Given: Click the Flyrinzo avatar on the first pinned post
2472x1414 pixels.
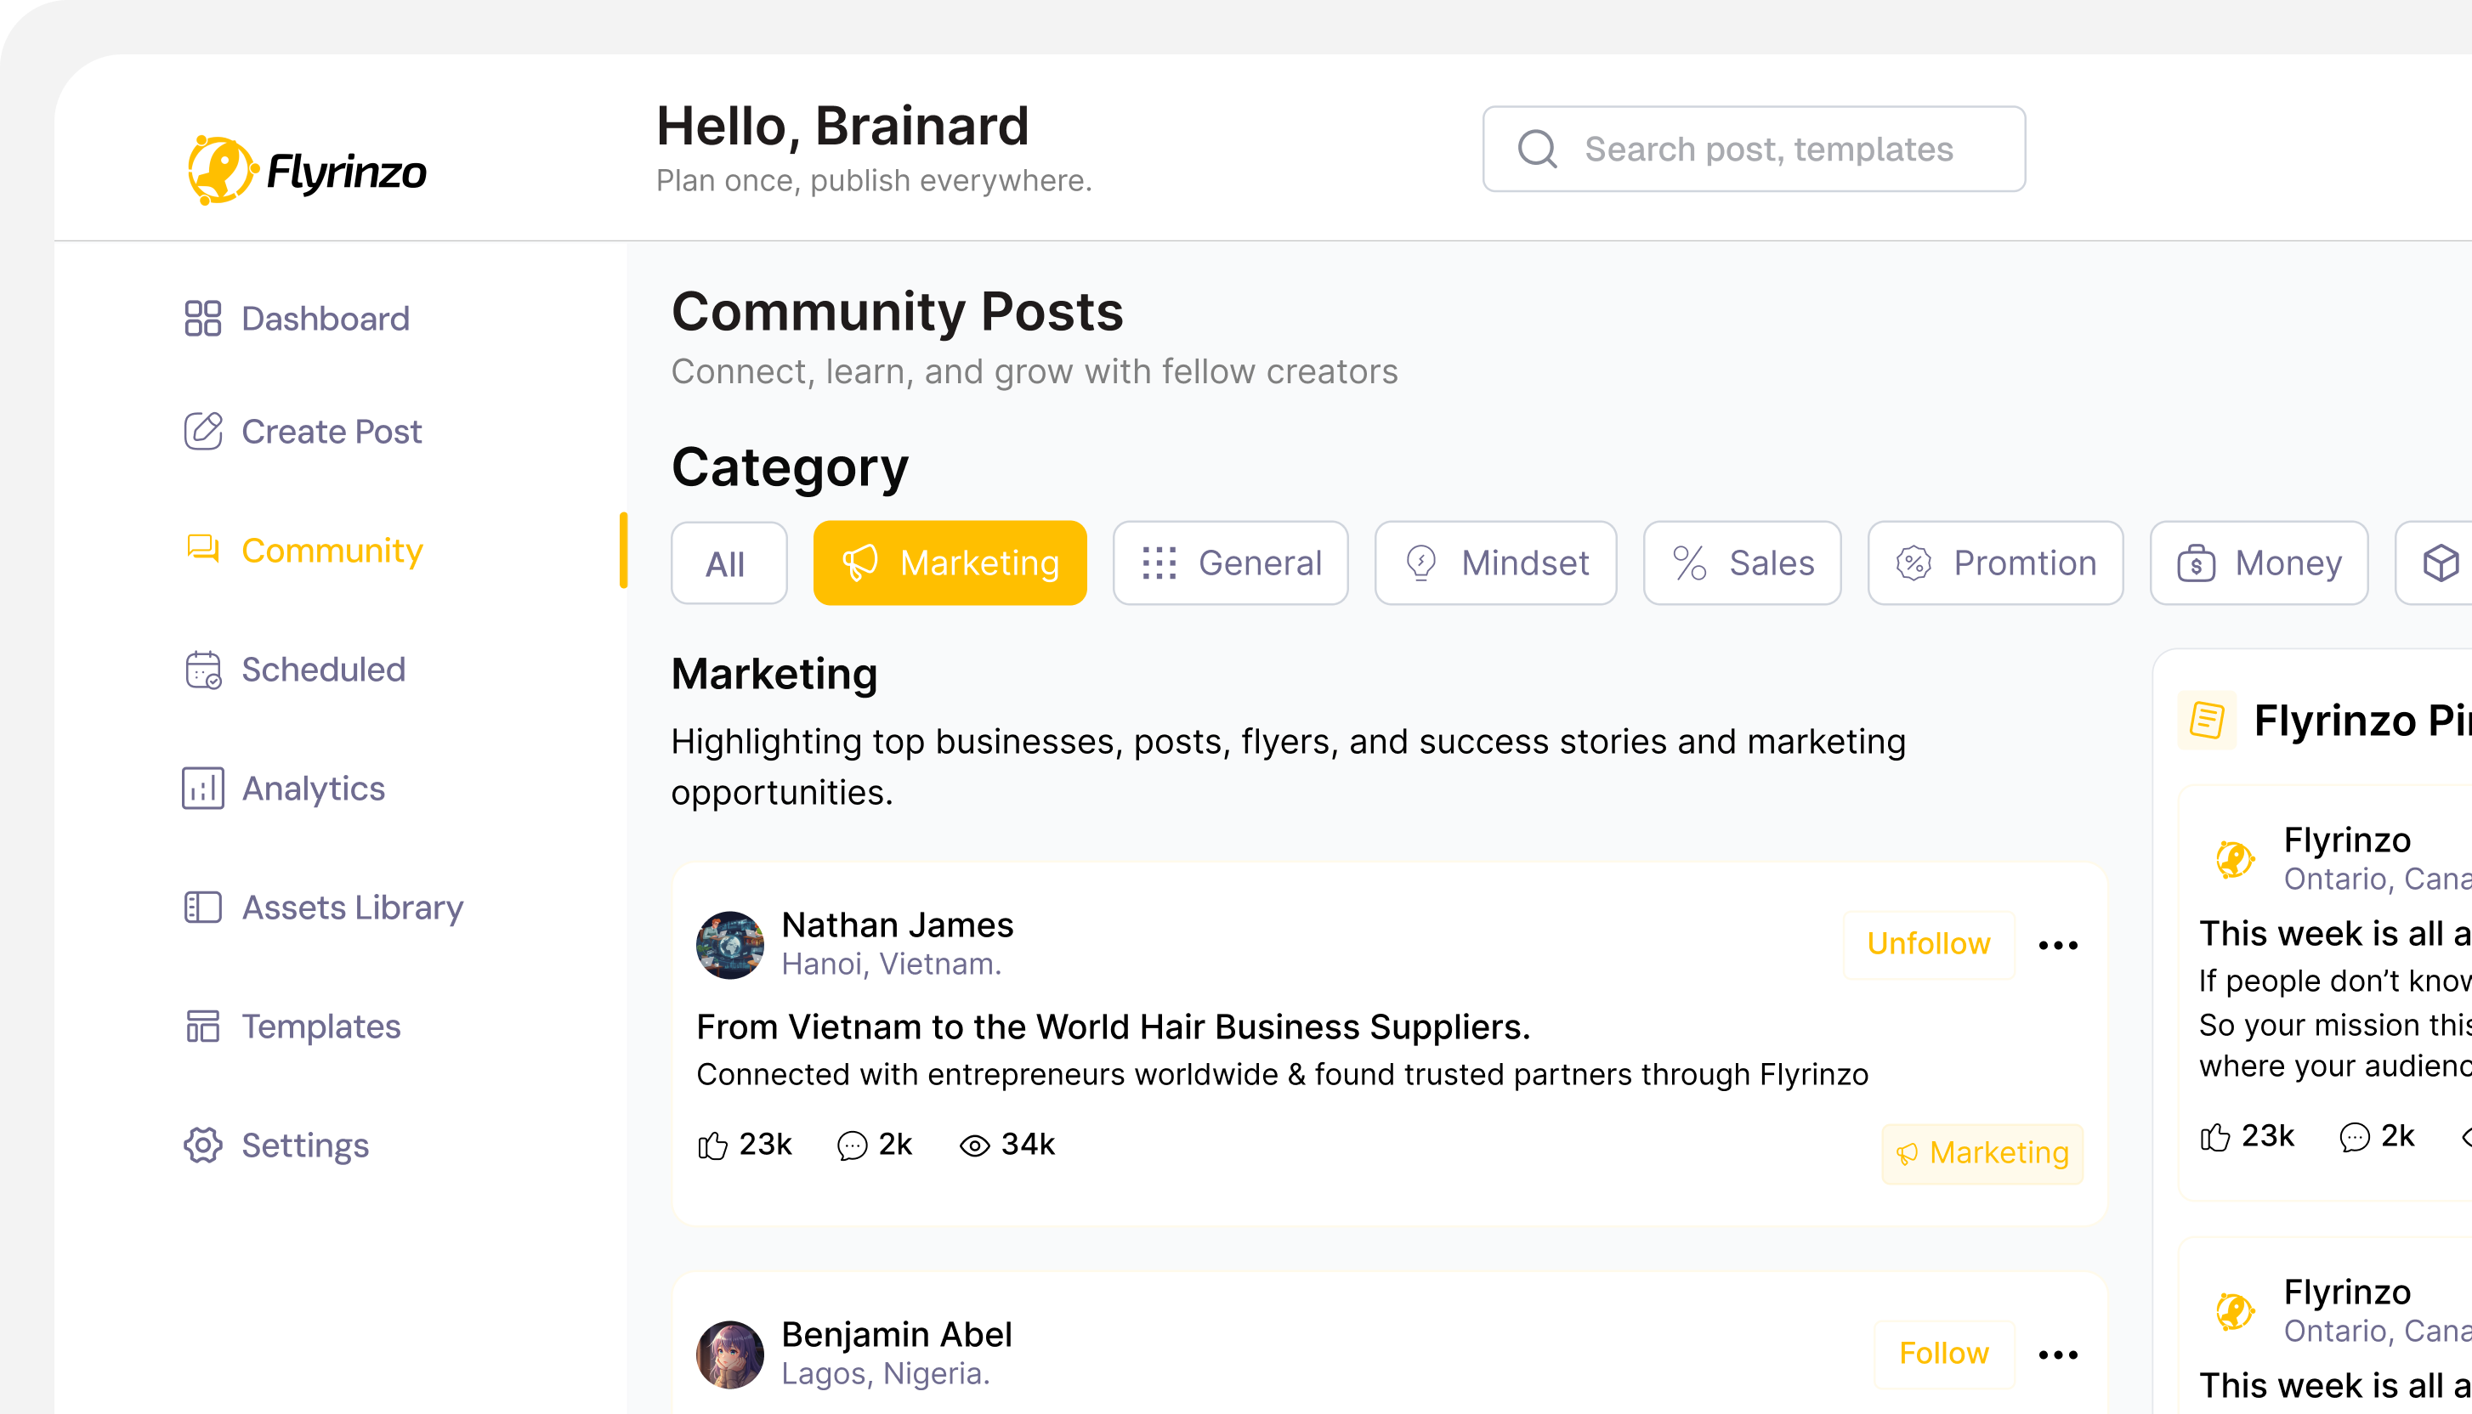Looking at the screenshot, I should pos(2235,859).
